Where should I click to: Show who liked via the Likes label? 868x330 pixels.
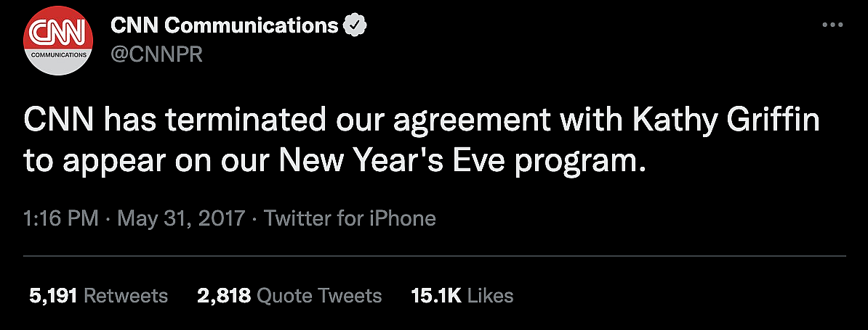point(490,295)
